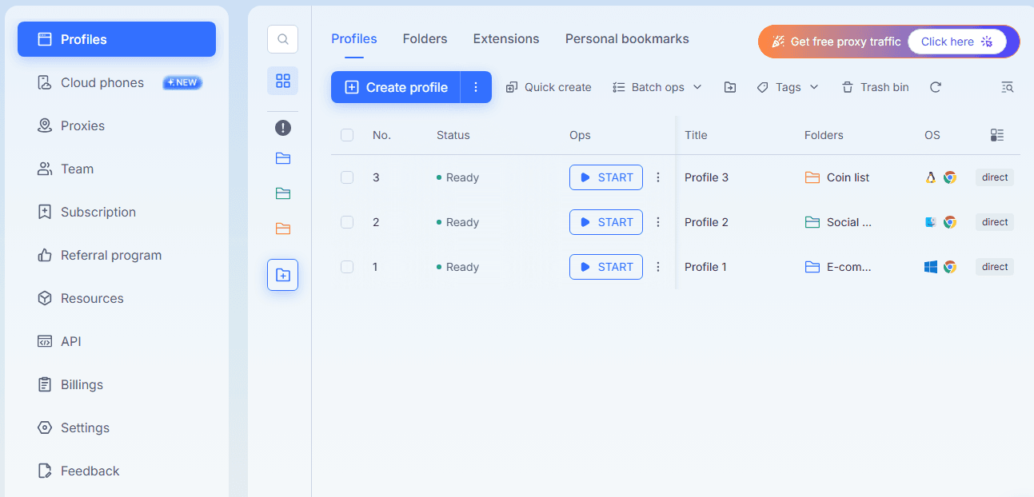The image size is (1034, 497).
Task: Expand the Batch ops dropdown
Action: pos(657,87)
